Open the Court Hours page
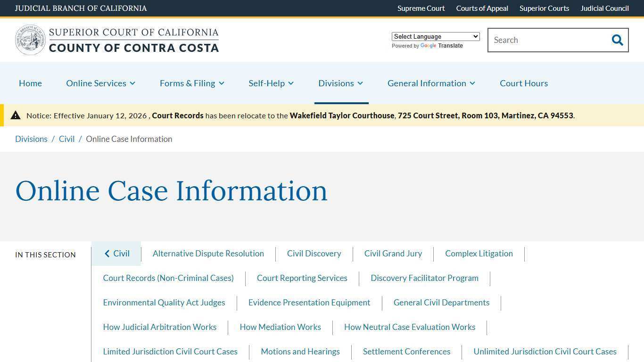Screen dimensions: 644x362 point(523,83)
